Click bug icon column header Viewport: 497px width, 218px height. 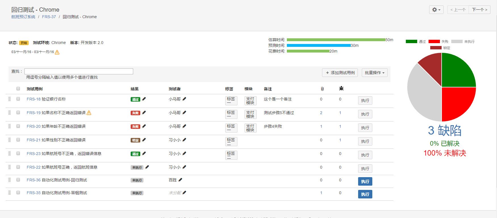click(341, 89)
